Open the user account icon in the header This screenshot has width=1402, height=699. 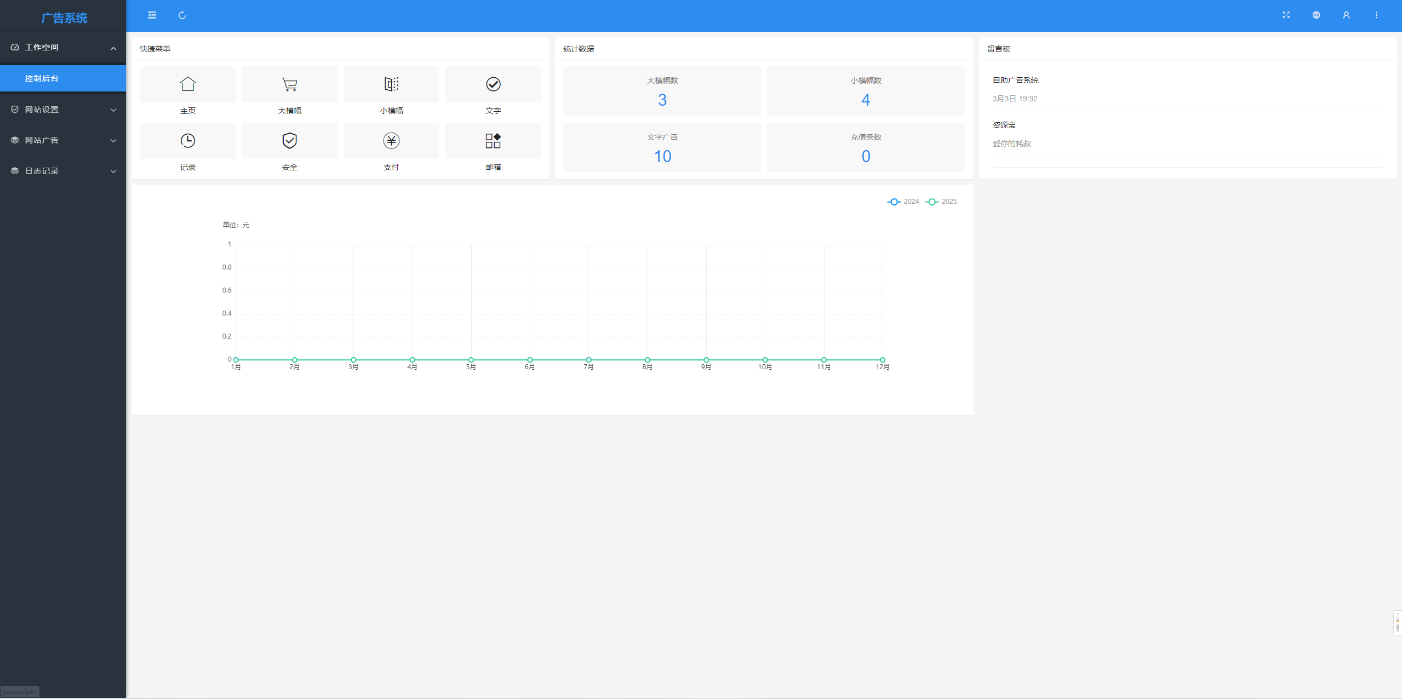point(1346,15)
